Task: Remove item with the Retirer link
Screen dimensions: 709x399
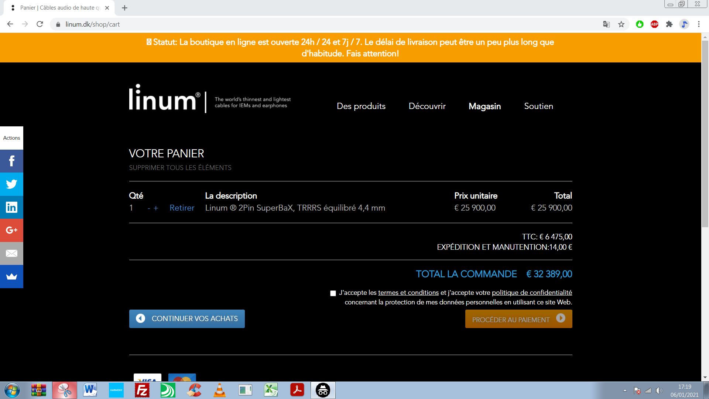Action: coord(182,208)
